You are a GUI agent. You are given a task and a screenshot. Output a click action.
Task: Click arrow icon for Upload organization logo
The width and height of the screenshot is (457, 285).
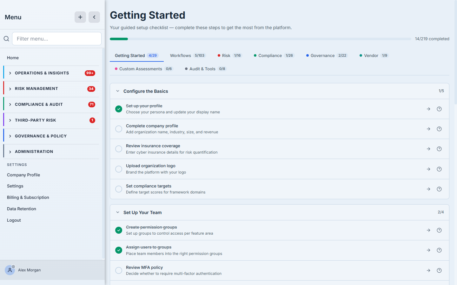coord(428,169)
